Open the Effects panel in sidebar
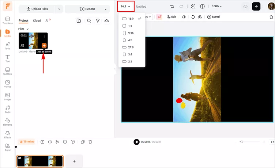This screenshot has width=275, height=168. click(7, 134)
